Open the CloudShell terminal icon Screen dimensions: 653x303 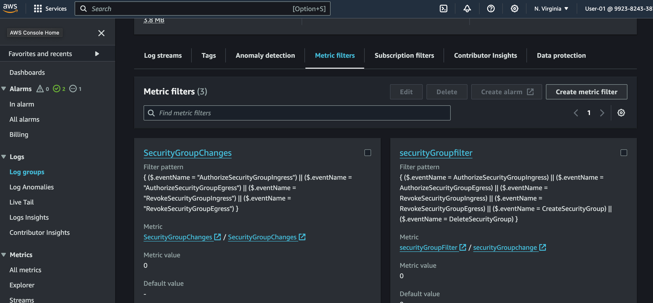(x=443, y=9)
